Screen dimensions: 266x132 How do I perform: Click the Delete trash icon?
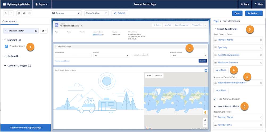29,13
